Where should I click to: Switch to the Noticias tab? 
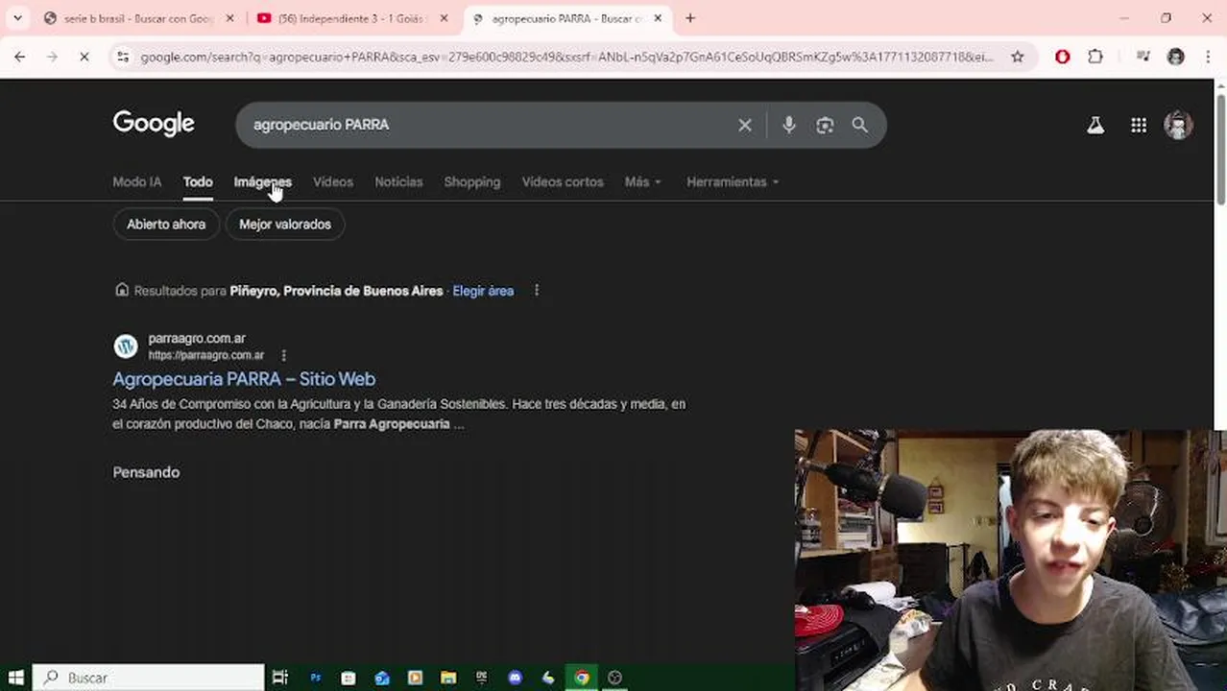coord(398,181)
